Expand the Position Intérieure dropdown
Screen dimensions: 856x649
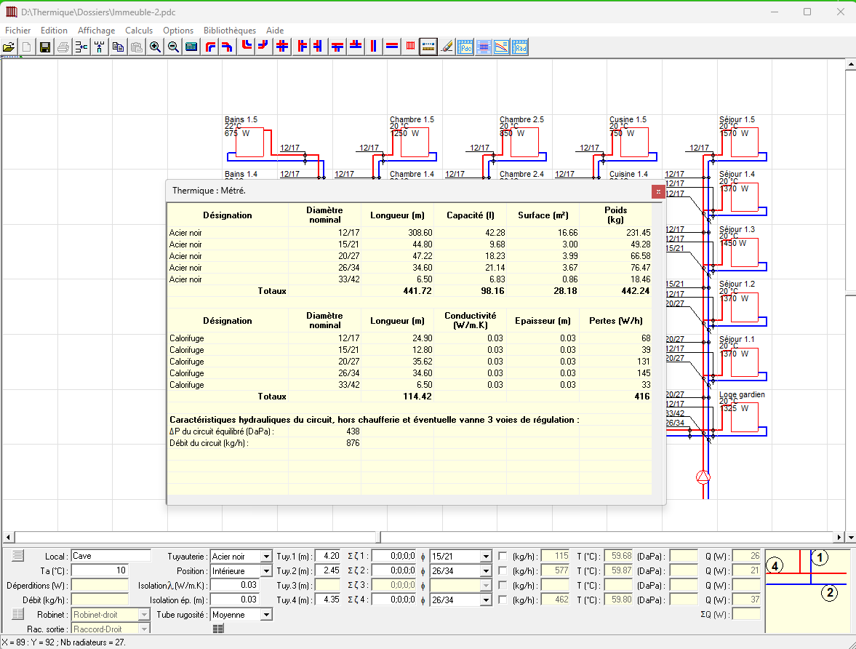click(266, 571)
